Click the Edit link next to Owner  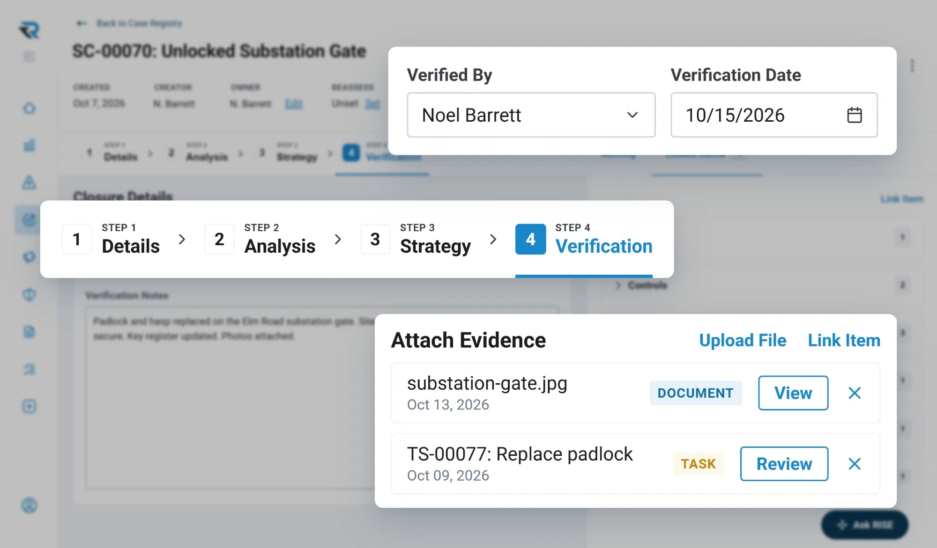(x=294, y=104)
